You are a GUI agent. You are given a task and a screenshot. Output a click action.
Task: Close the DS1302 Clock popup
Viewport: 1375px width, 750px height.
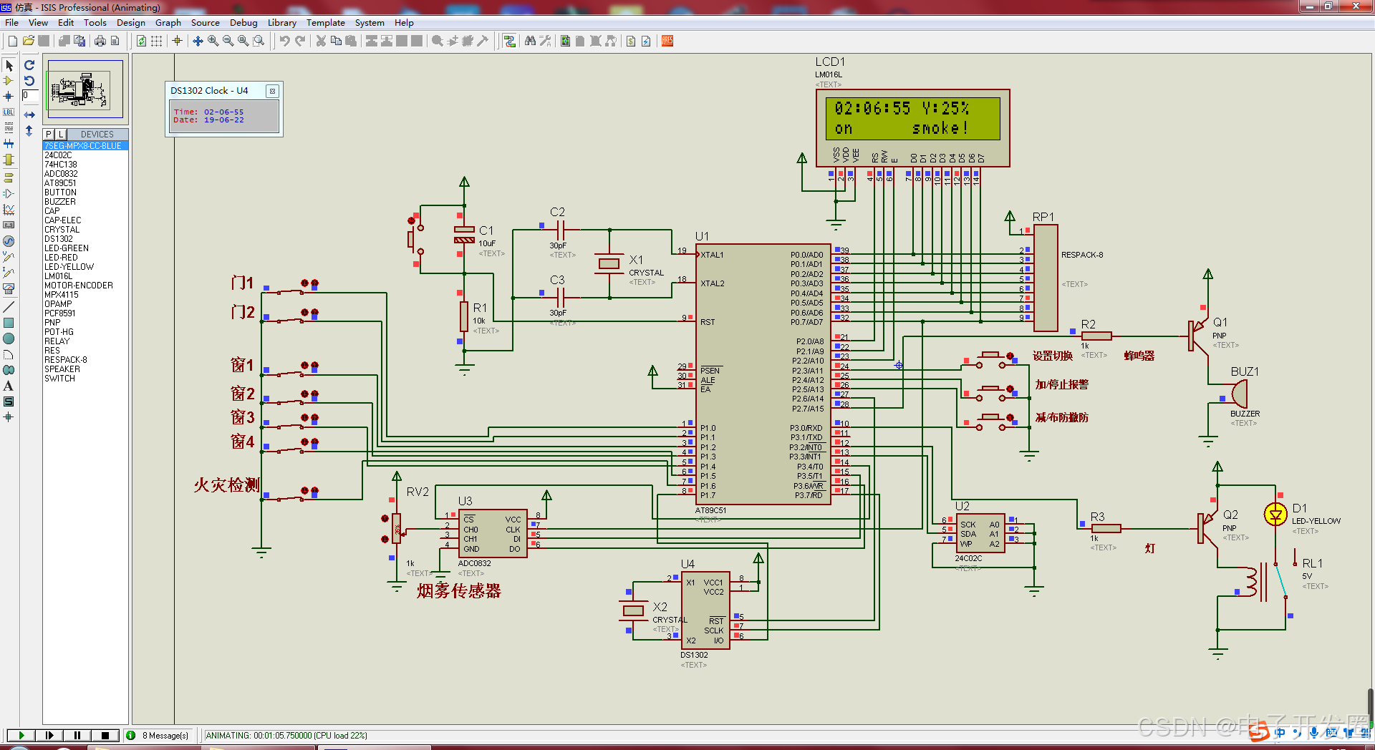point(272,91)
